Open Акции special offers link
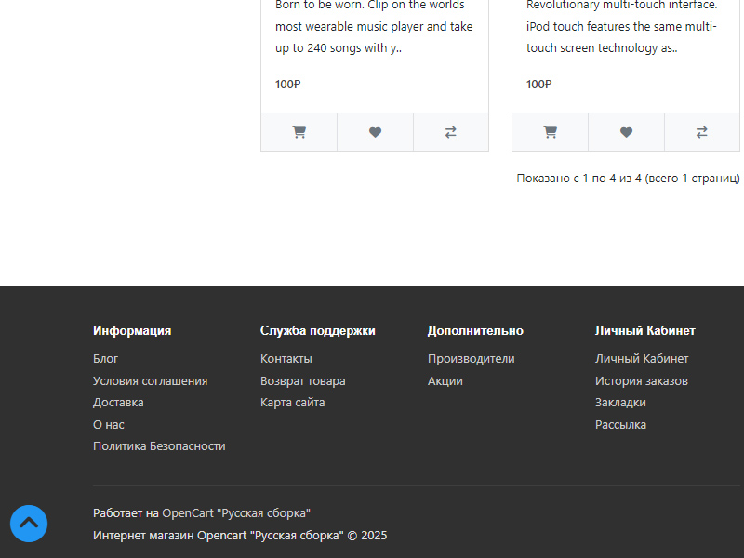Image resolution: width=744 pixels, height=558 pixels. (x=445, y=381)
